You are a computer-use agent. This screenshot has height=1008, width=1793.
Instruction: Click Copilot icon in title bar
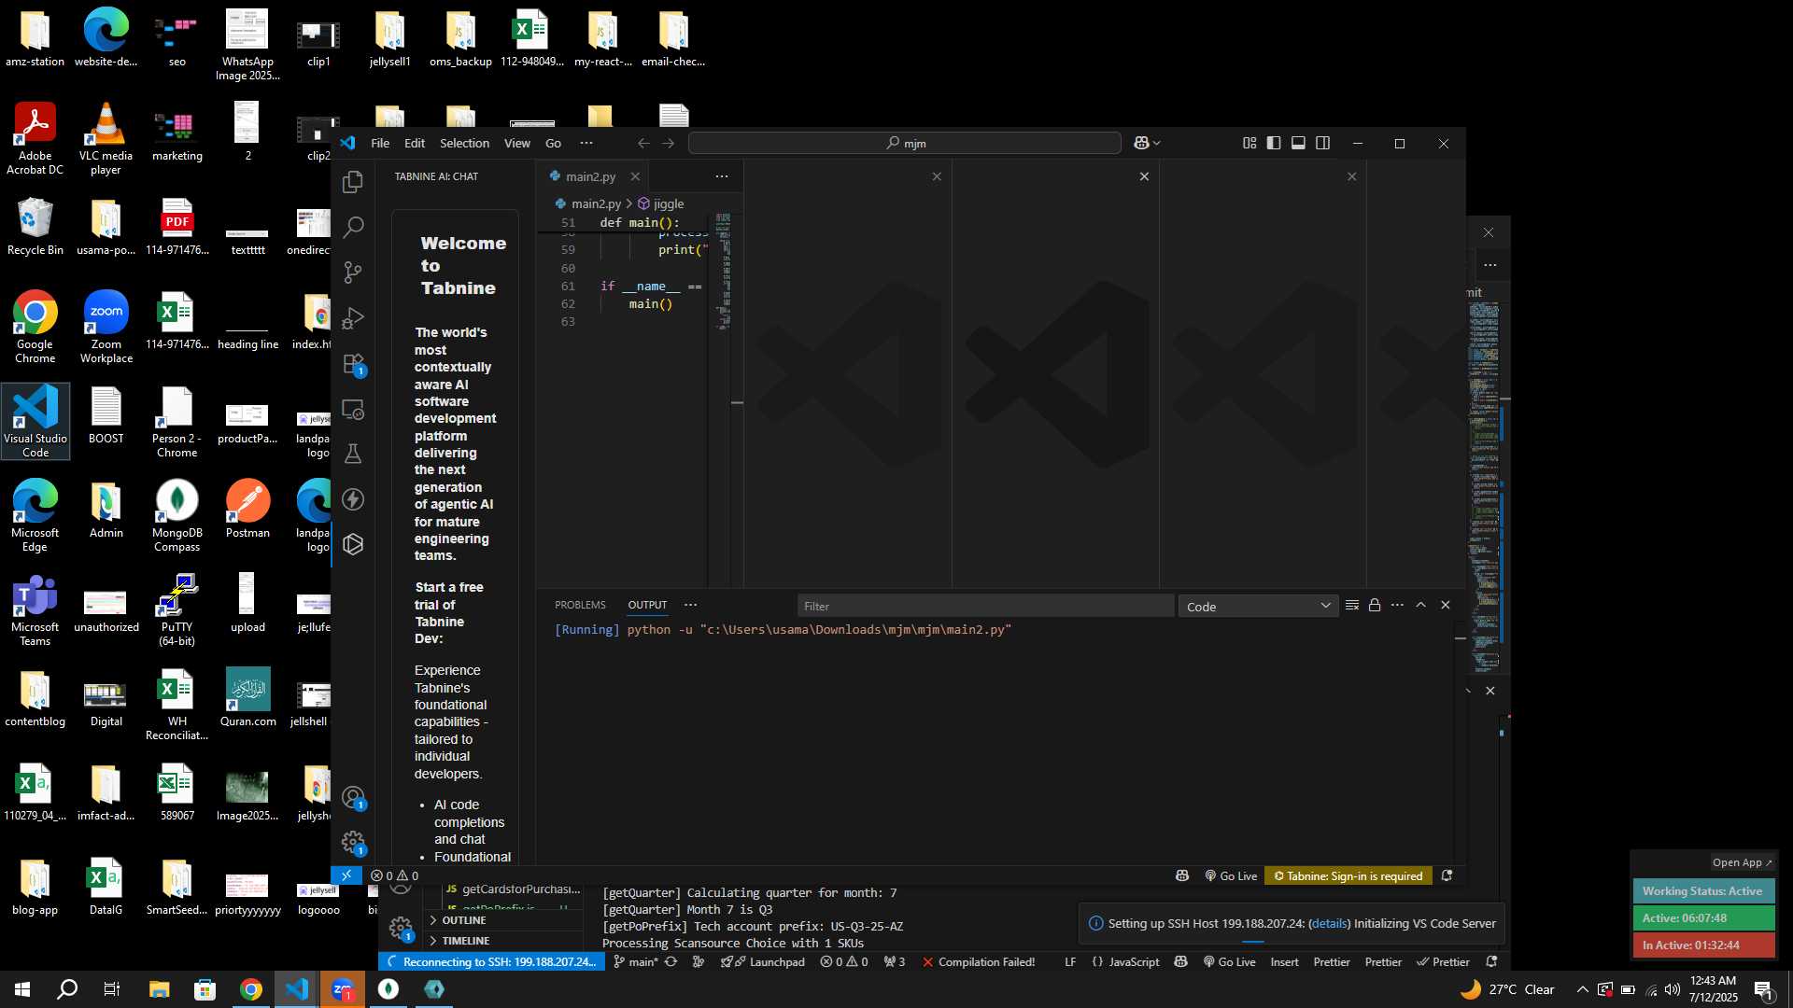(x=1141, y=143)
